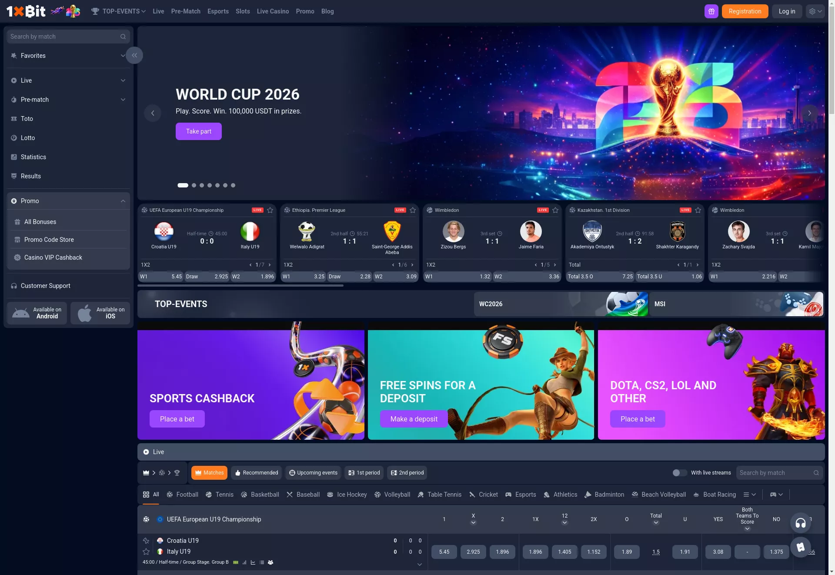This screenshot has width=835, height=575.
Task: Show next banner slide
Action: click(809, 113)
